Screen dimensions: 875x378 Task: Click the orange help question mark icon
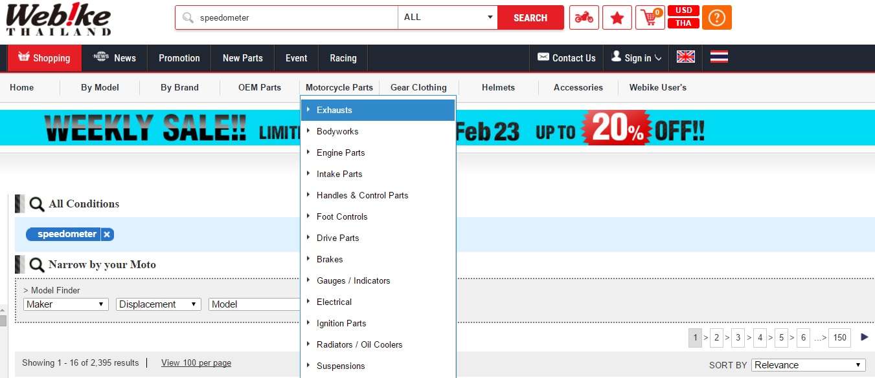[x=717, y=18]
